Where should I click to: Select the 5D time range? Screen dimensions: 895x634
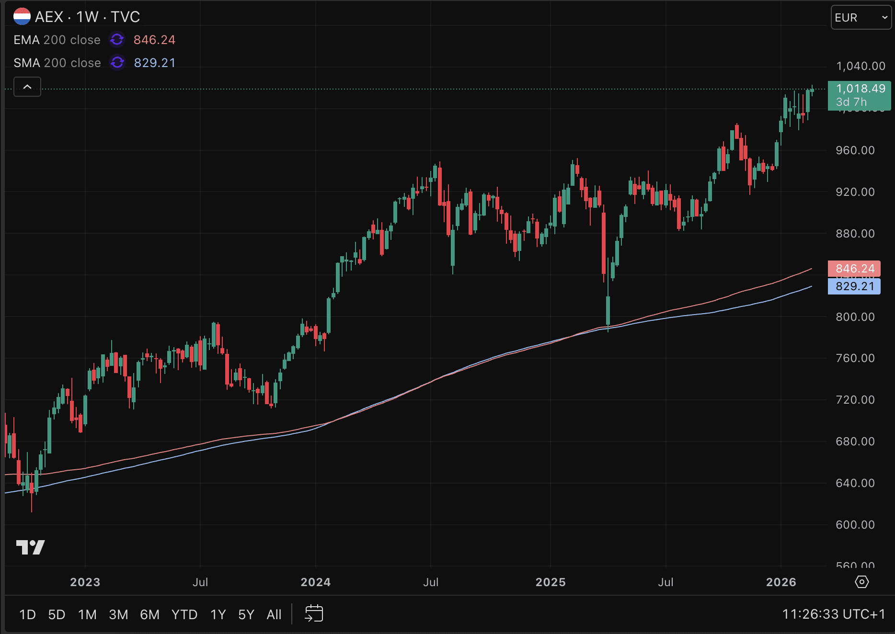(57, 614)
